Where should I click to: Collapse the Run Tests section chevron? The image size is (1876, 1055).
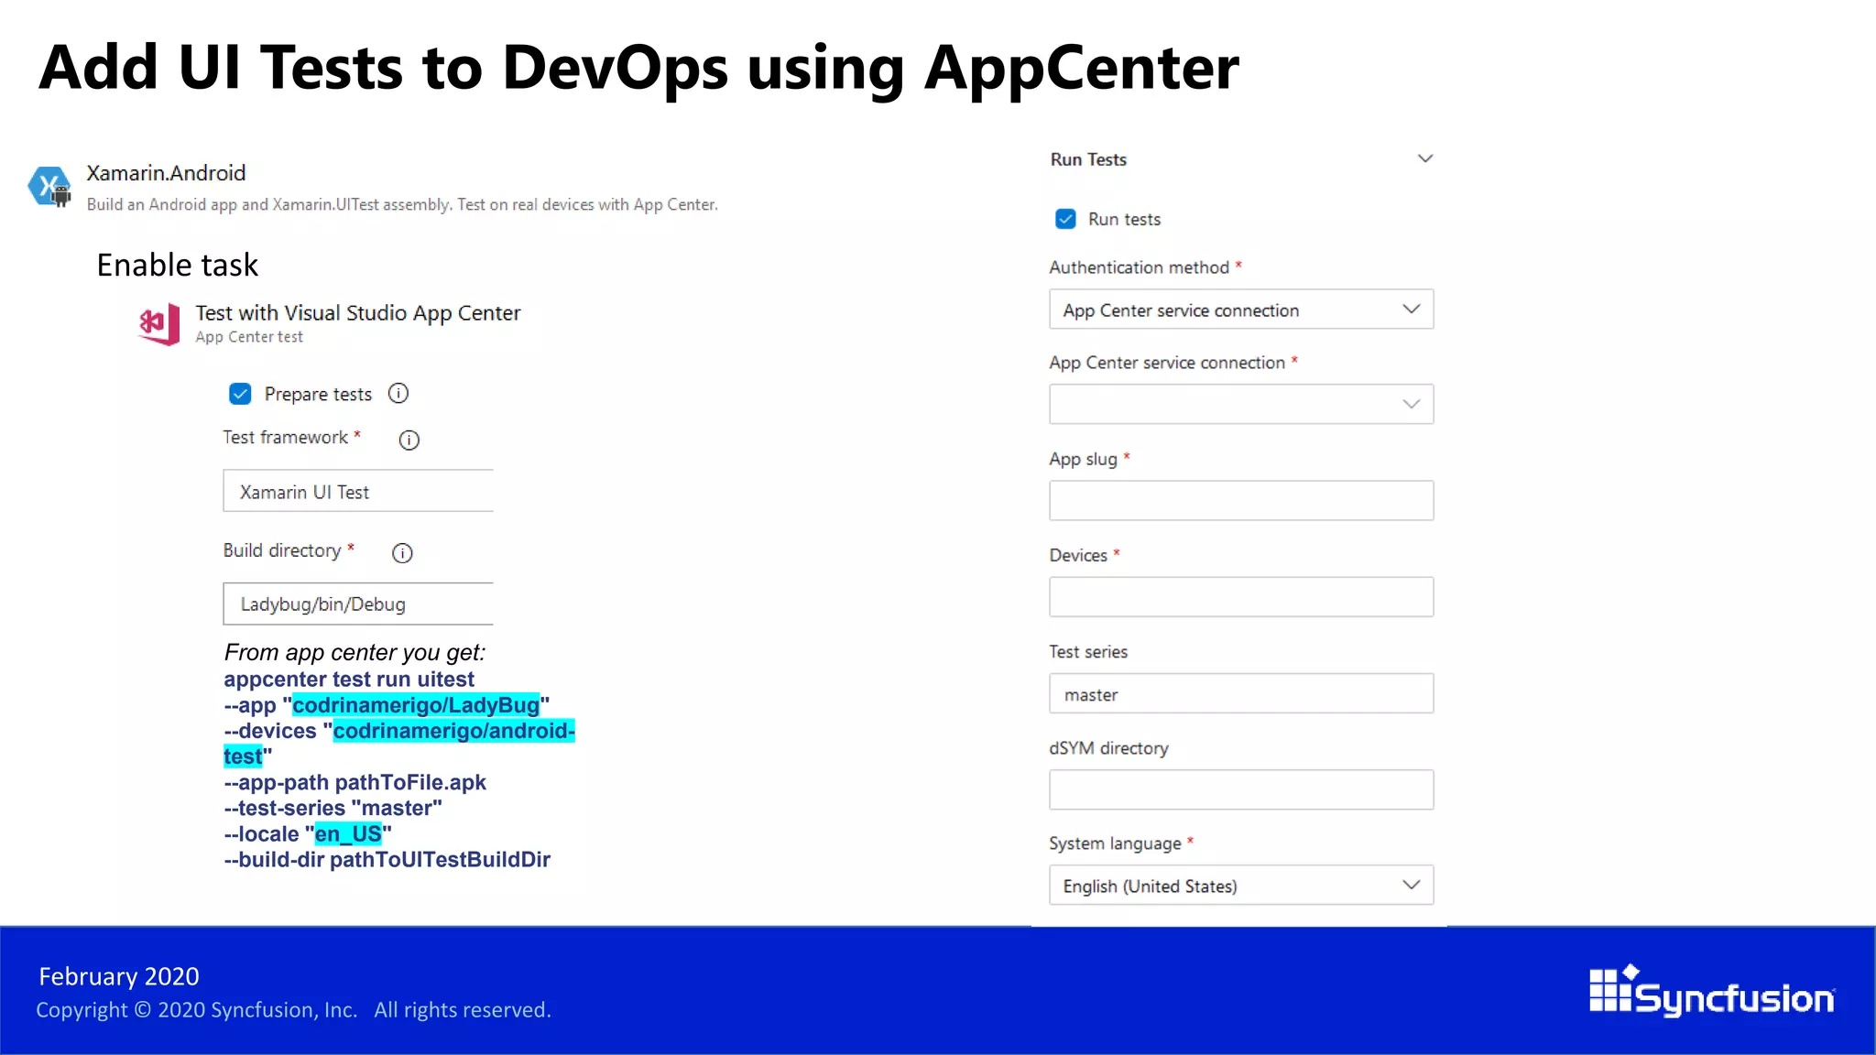[1424, 159]
